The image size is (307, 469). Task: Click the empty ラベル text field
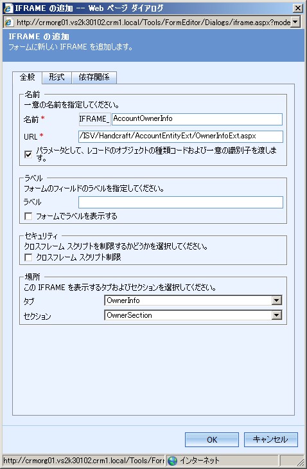click(180, 202)
